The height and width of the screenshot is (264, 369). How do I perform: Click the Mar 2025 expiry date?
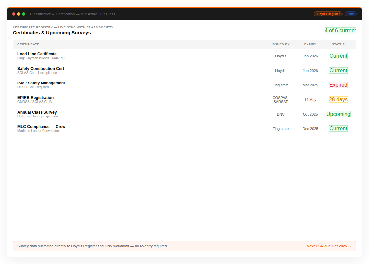click(310, 85)
